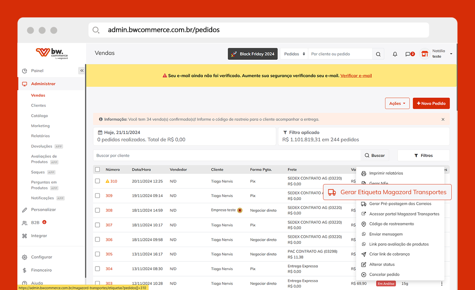Click the truck icon for Gerar Pré-postagem
475x290 pixels.
[364, 204]
